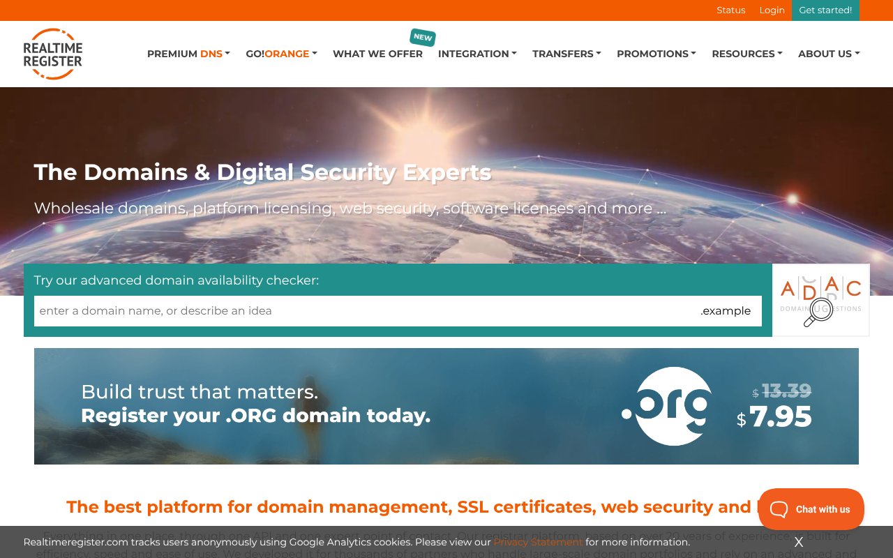Viewport: 893px width, 558px height.
Task: Select the WHAT WE OFFER menu item
Action: point(377,54)
